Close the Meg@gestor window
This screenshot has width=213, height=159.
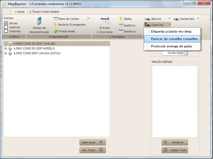coord(204,3)
